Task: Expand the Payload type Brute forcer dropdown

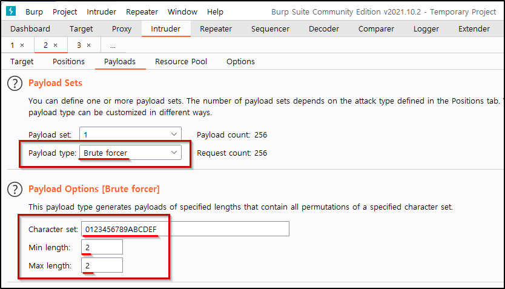Action: [x=130, y=153]
